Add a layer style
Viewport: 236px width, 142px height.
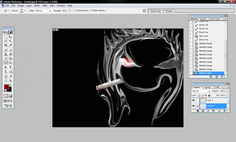197,111
